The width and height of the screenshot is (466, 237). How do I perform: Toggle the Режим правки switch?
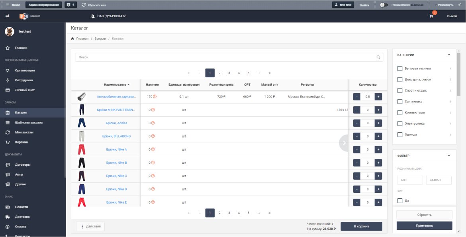(384, 5)
